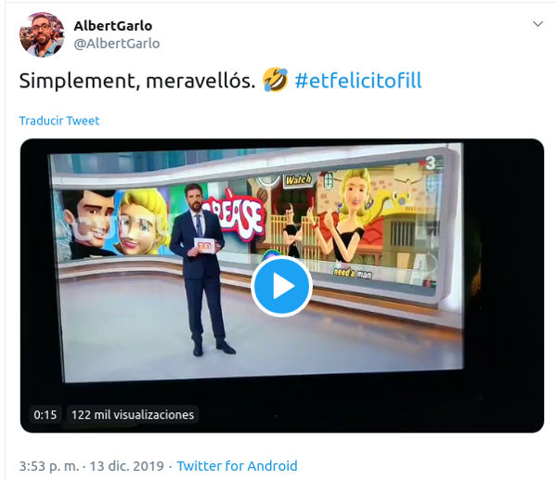Screen dimensions: 557x480
Task: Click the need a man subtitle in video
Action: click(353, 273)
